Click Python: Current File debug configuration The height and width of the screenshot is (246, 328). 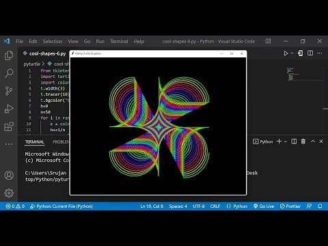[61, 206]
